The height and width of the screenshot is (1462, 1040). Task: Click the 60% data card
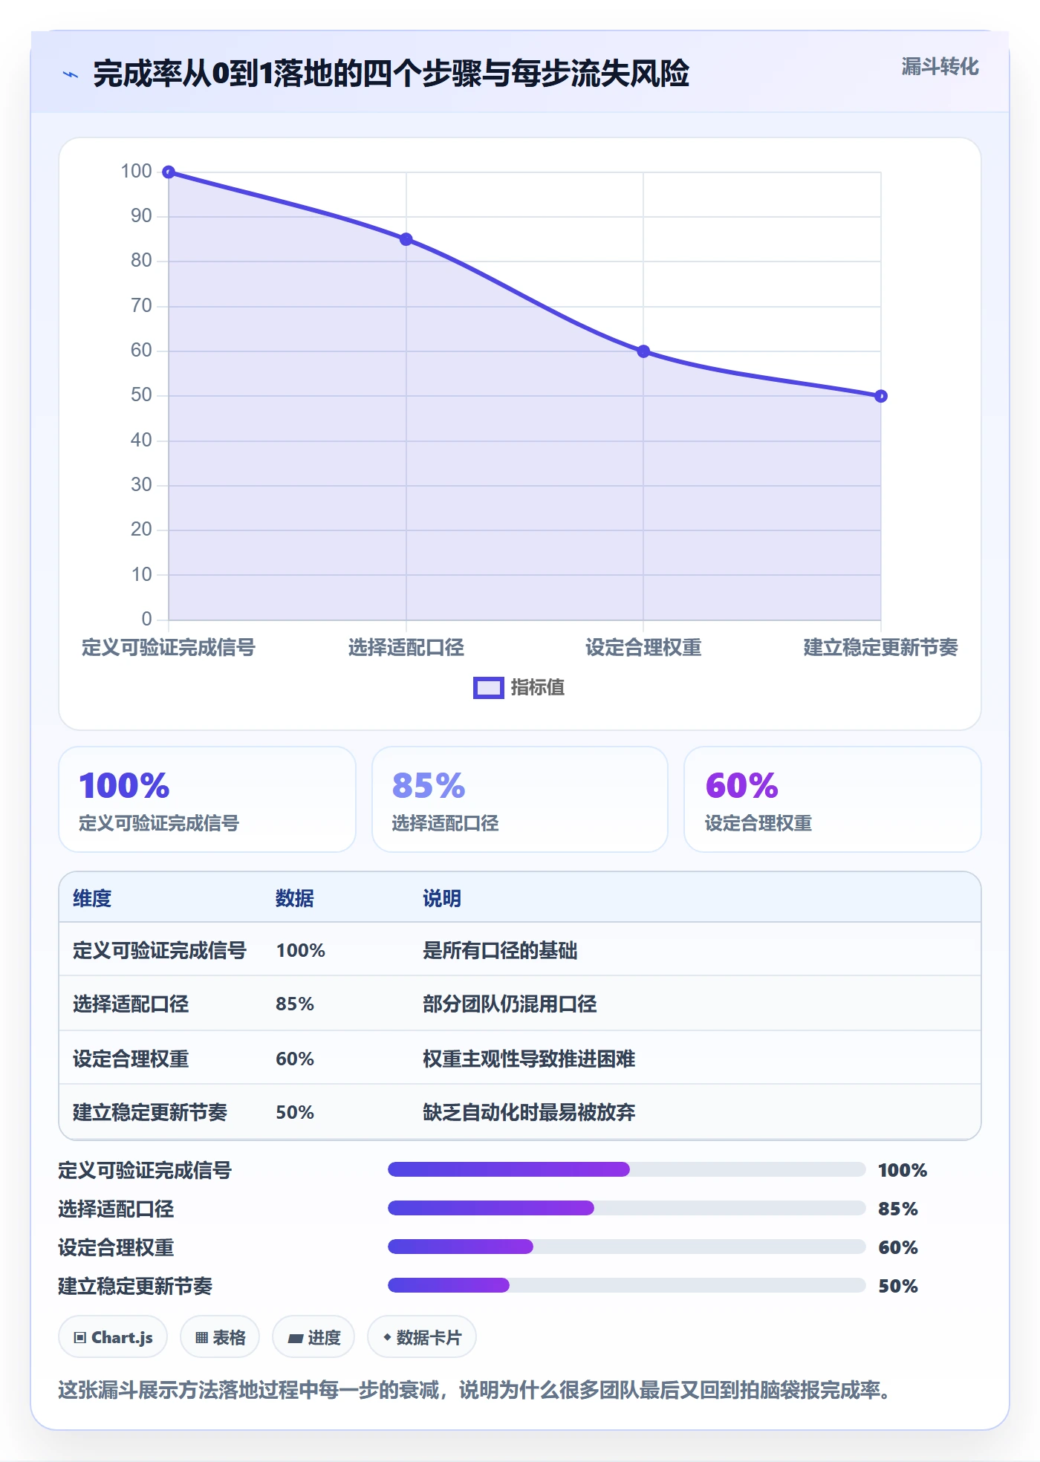click(833, 799)
